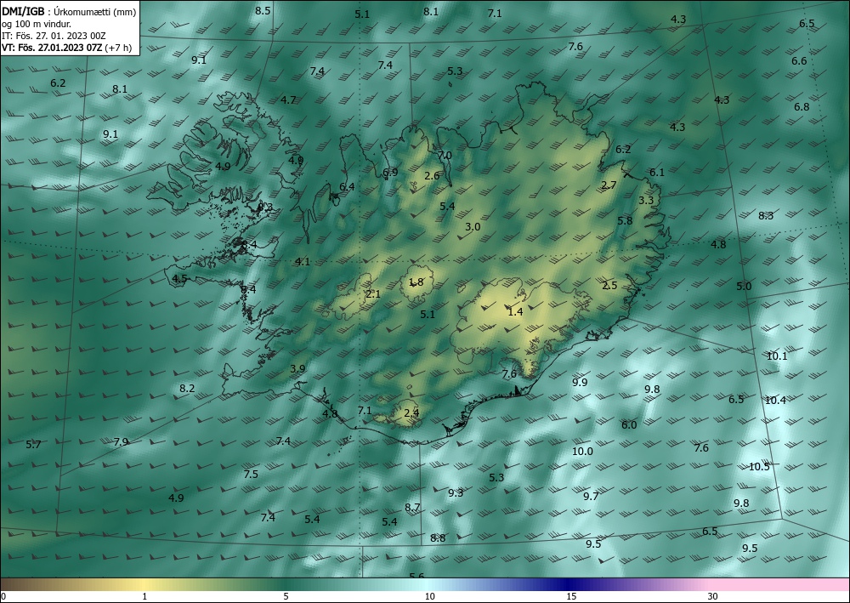The height and width of the screenshot is (603, 850).
Task: Select the 10.0 value label
Action: coord(583,451)
